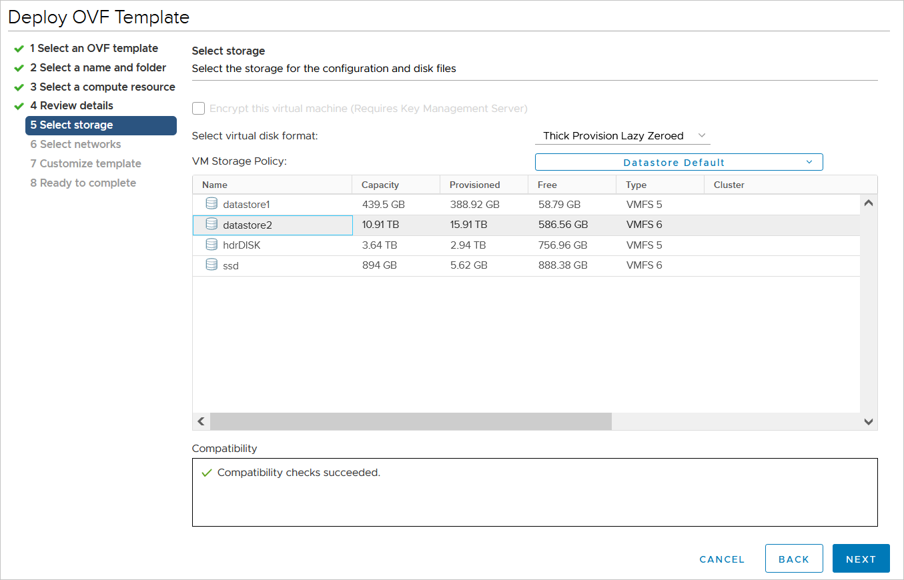This screenshot has height=580, width=904.
Task: Click the datastore1 disk icon
Action: coord(211,204)
